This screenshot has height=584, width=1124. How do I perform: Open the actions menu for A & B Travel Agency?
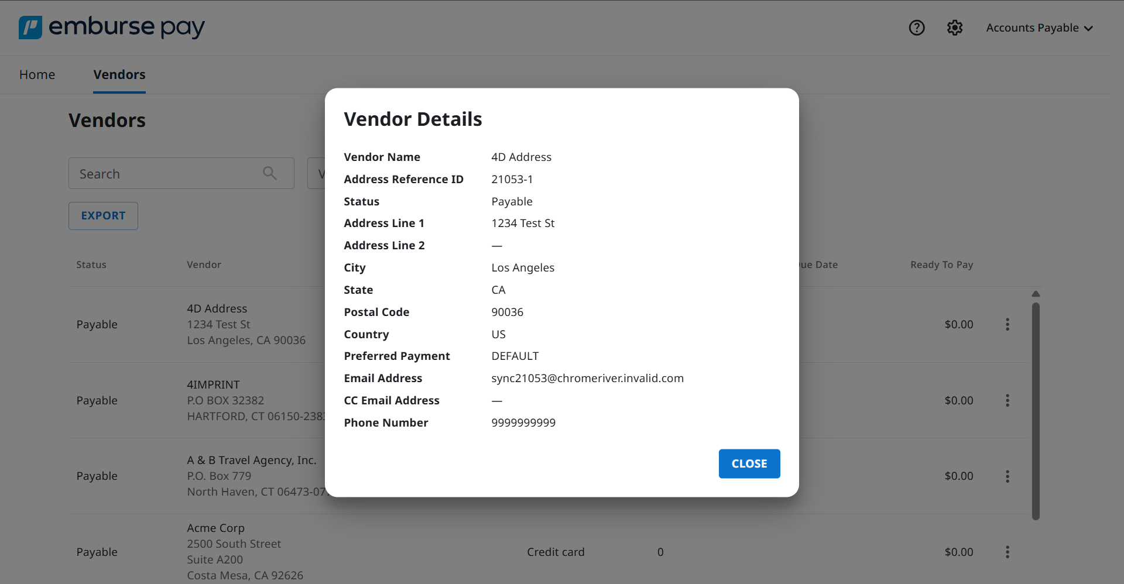(1008, 476)
